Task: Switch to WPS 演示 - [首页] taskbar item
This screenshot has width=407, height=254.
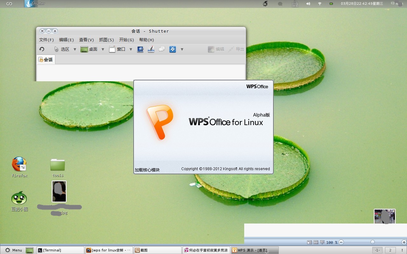Action: click(x=255, y=250)
